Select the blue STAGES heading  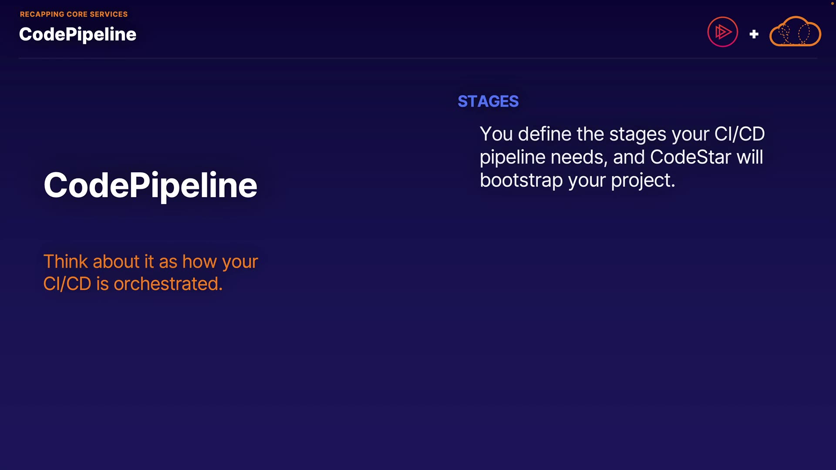(x=488, y=101)
